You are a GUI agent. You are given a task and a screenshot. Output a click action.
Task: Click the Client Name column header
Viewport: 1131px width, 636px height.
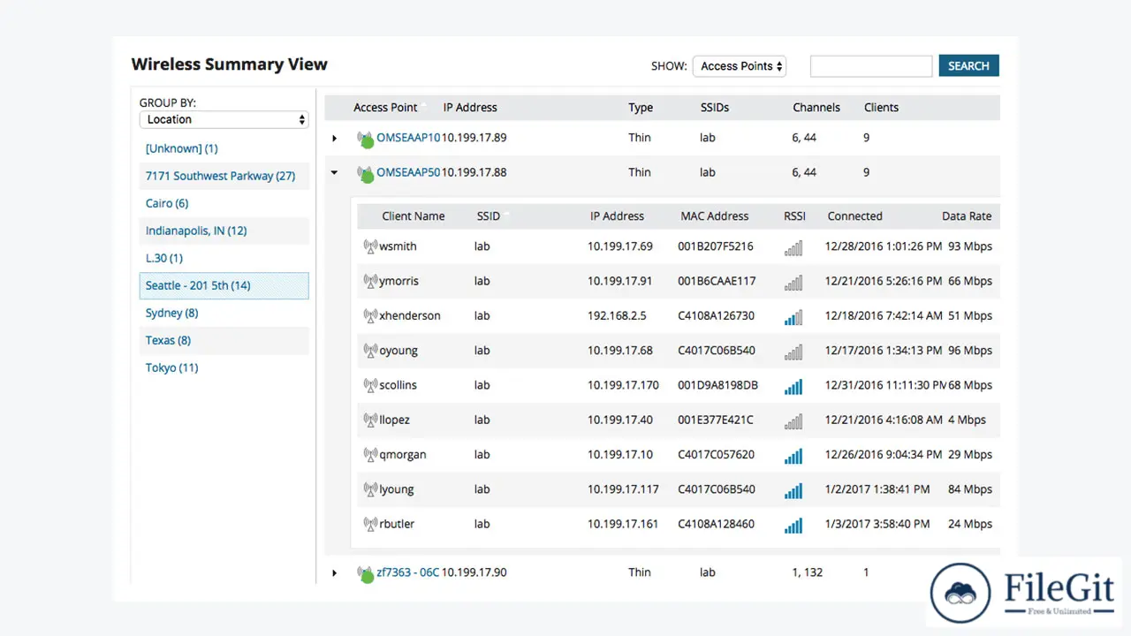(414, 216)
